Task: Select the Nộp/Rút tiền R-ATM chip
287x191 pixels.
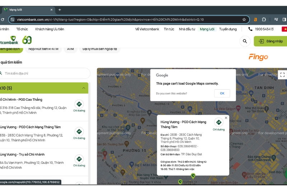Action: click(43, 49)
